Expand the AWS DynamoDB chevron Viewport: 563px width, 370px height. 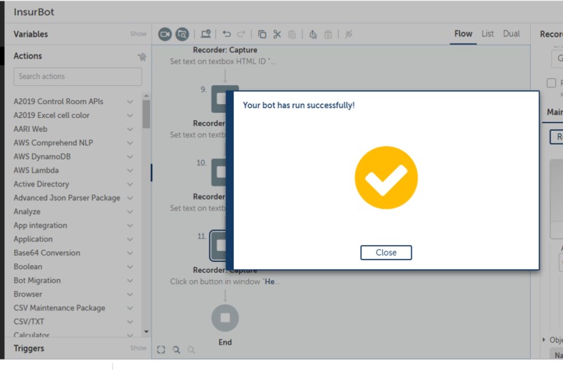[x=130, y=157]
